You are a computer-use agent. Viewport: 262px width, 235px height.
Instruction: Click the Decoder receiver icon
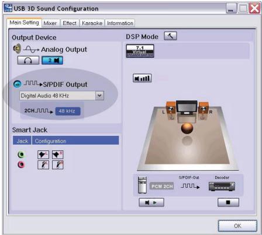(222, 187)
